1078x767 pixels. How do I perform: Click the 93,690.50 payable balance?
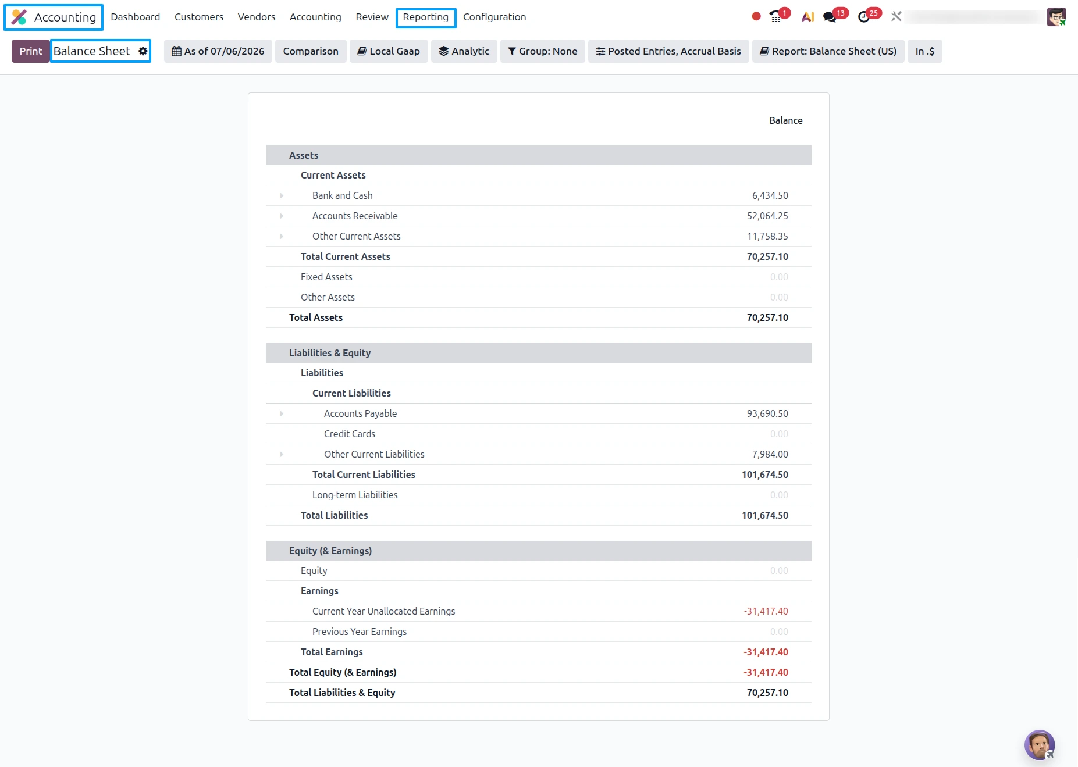[767, 413]
